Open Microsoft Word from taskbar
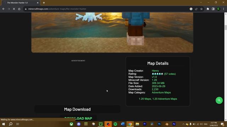The width and height of the screenshot is (227, 127). point(123,124)
